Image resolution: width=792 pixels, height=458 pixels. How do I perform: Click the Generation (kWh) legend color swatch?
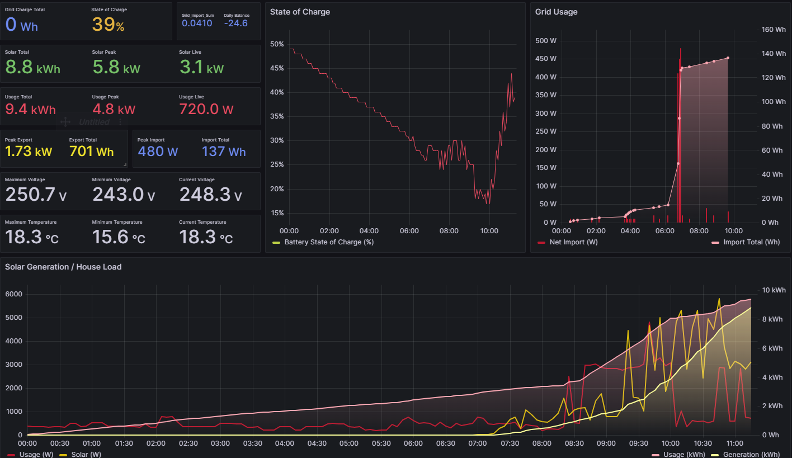[x=714, y=455]
